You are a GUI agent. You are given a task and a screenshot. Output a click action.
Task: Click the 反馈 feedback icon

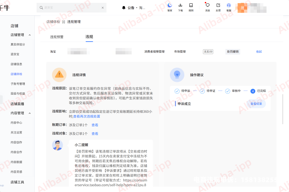218,5
